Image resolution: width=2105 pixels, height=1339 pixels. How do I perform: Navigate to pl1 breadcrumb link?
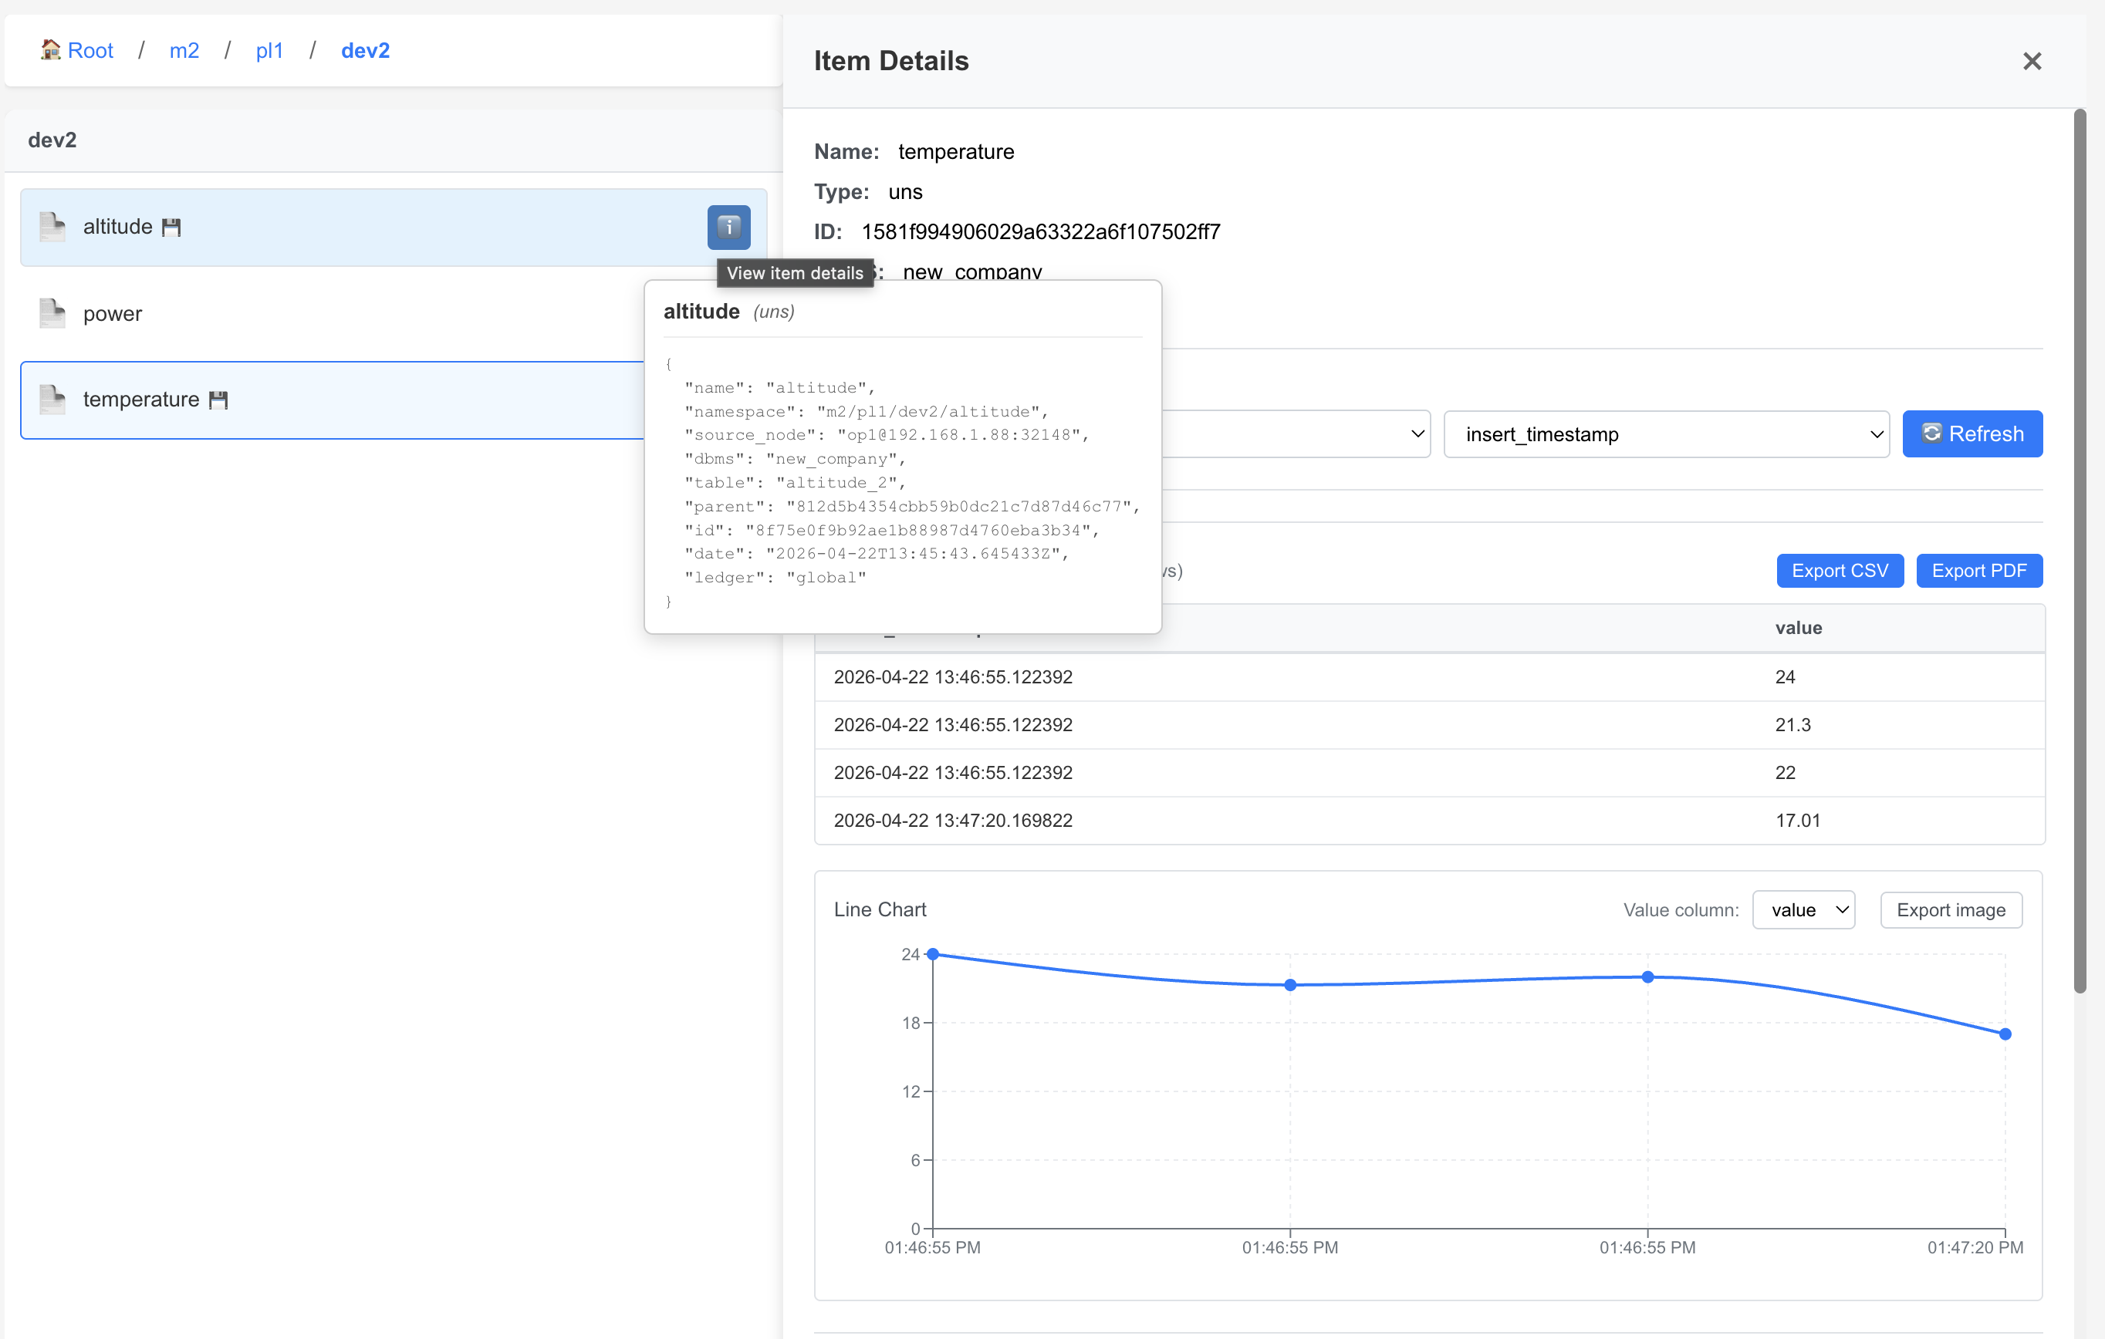269,51
